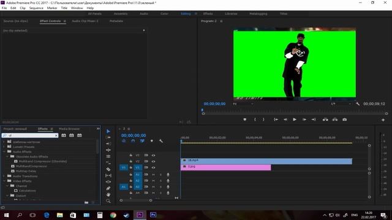
Task: Filter by 32-bit Color effects icon
Action: click(72, 135)
